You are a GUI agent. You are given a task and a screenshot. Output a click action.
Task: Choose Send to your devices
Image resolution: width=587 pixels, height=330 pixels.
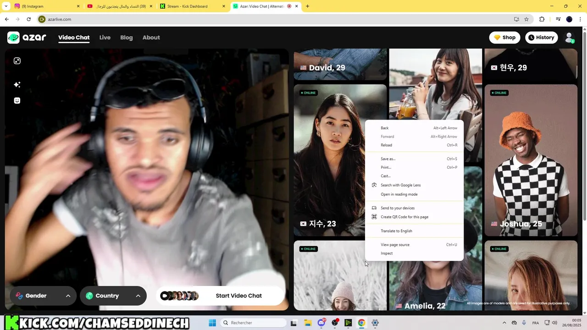(414, 208)
